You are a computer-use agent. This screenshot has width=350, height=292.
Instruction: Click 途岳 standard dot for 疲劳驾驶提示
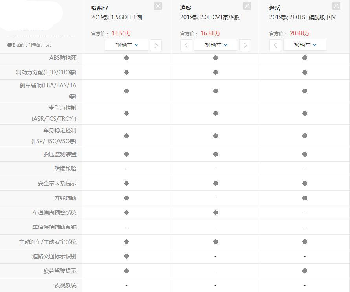(x=305, y=271)
